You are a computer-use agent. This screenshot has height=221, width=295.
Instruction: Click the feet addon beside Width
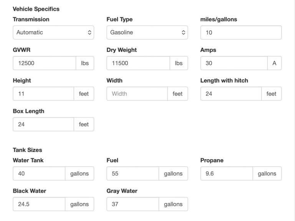click(178, 94)
